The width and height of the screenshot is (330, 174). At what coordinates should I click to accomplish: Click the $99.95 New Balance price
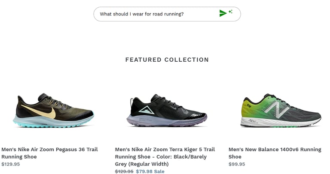coord(237,164)
